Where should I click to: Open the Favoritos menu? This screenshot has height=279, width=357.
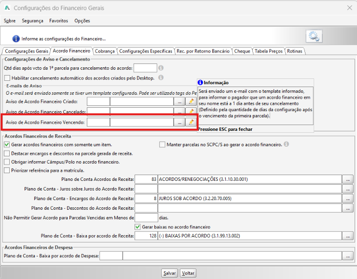click(58, 21)
